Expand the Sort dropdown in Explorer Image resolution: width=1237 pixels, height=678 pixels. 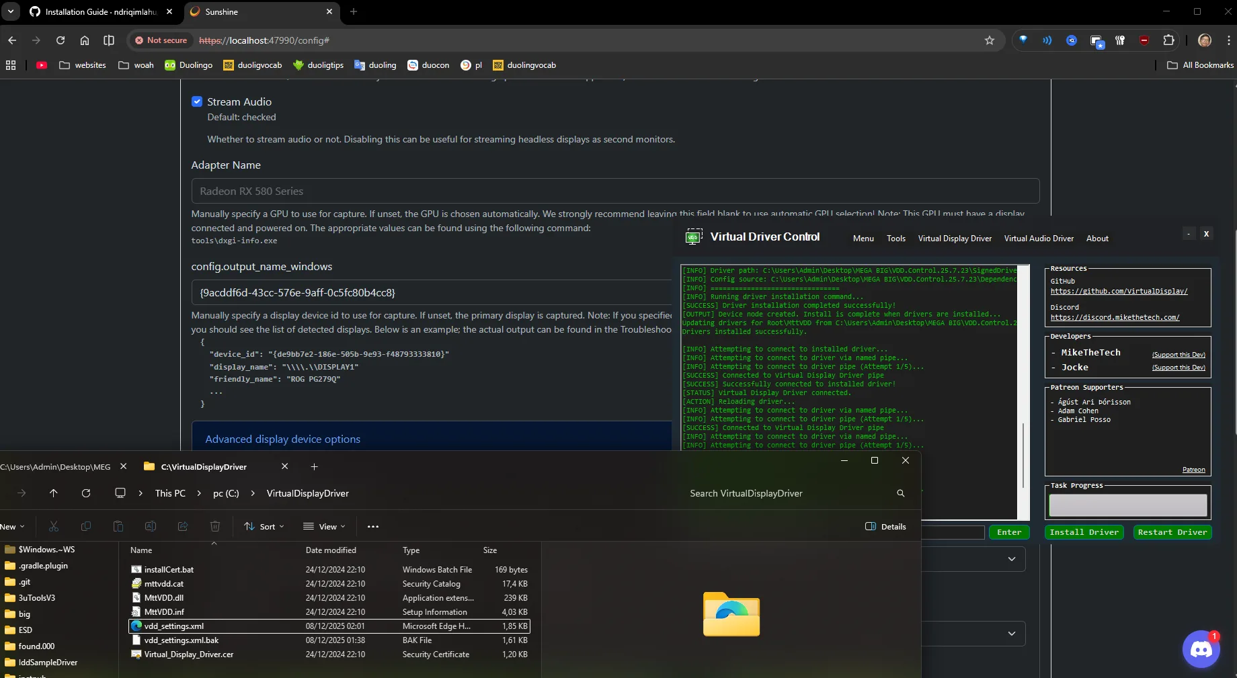tap(264, 526)
